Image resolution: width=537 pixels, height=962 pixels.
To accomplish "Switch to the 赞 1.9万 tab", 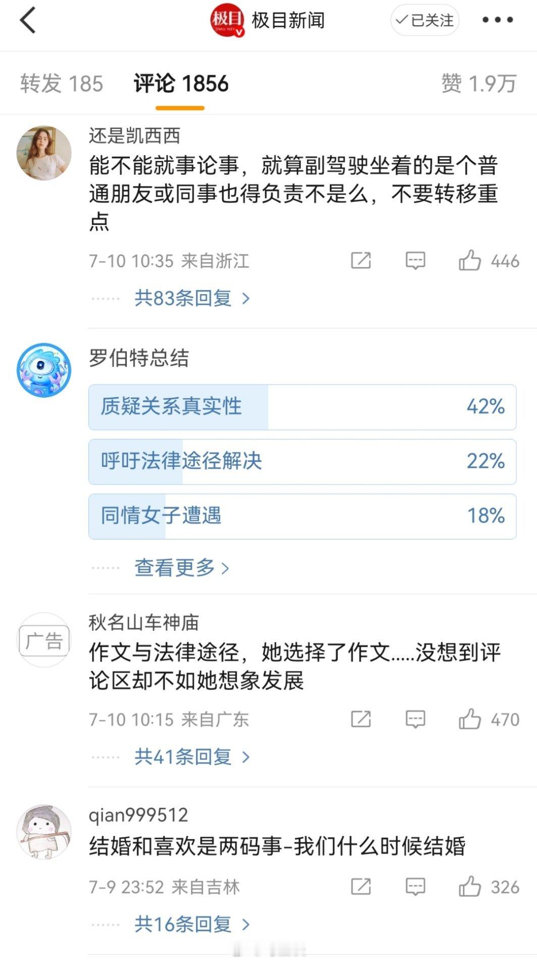I will (479, 83).
